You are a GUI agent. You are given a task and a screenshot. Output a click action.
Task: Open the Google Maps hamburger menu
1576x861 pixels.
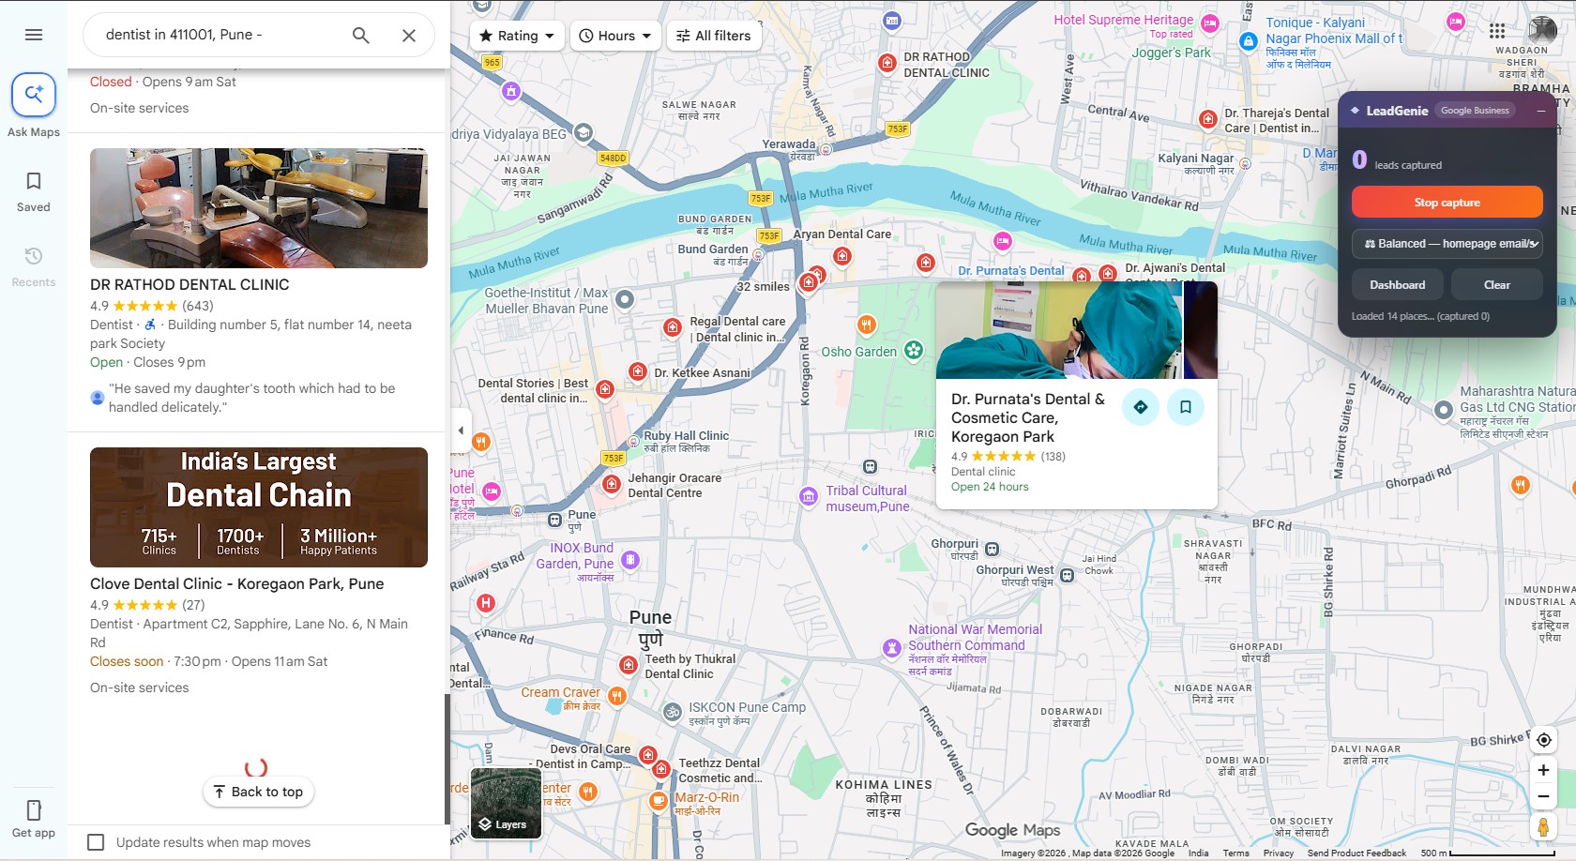[x=34, y=35]
